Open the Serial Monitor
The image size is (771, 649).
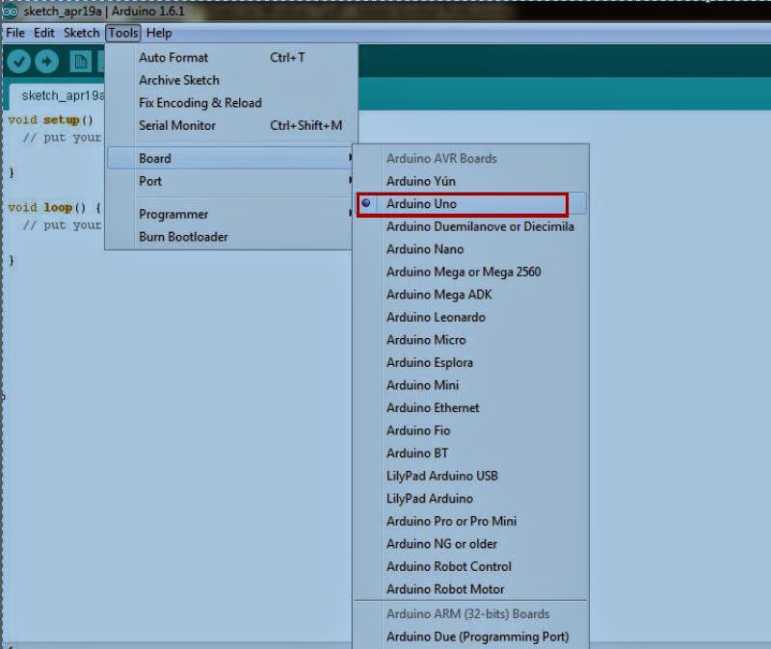[230, 125]
